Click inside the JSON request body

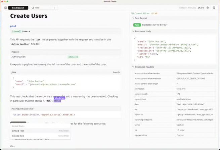pyautogui.click(x=65, y=83)
